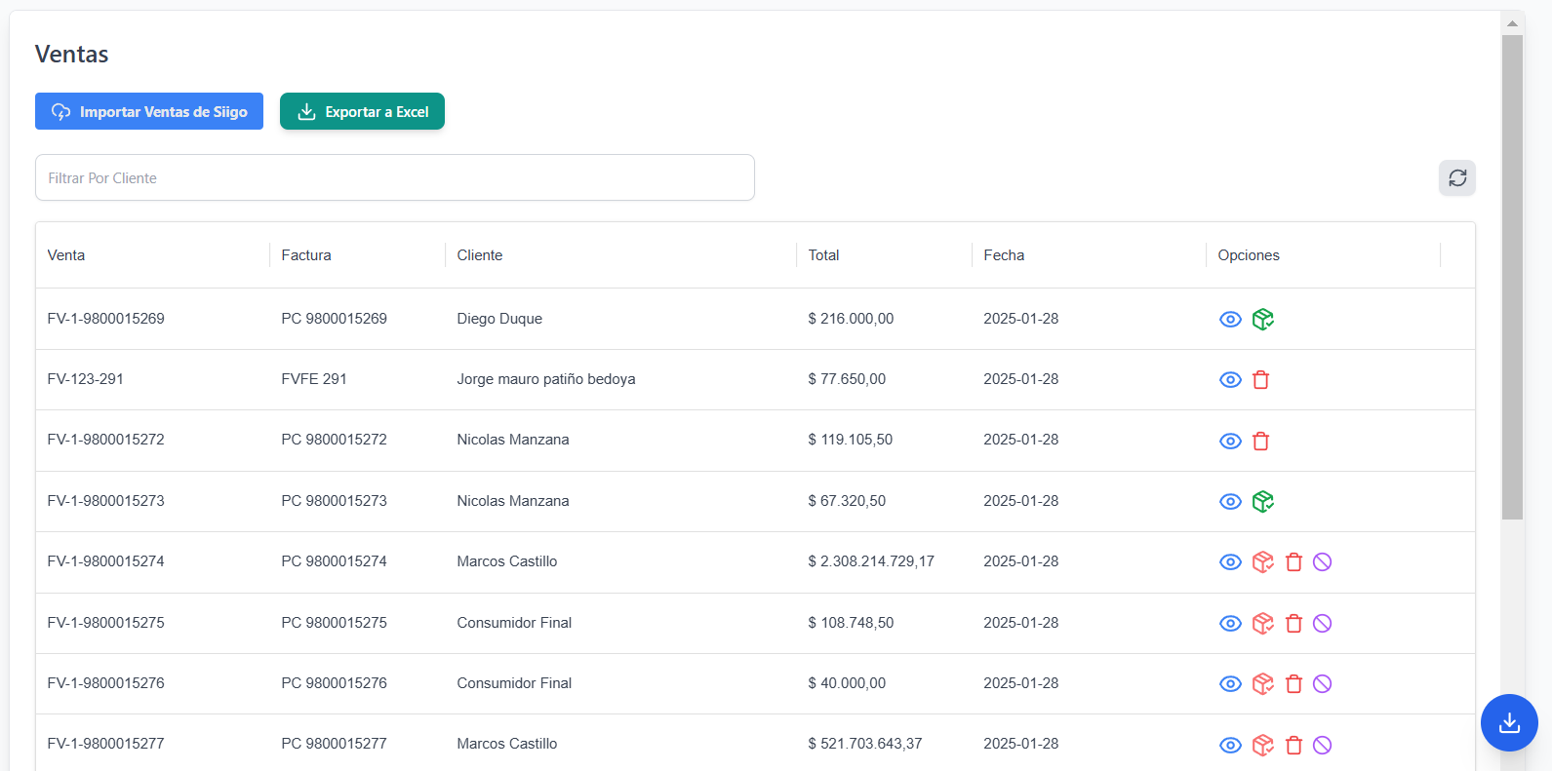Cancel sale FV-1-9800015274 with purple ban icon
Image resolution: width=1552 pixels, height=771 pixels.
(x=1322, y=562)
